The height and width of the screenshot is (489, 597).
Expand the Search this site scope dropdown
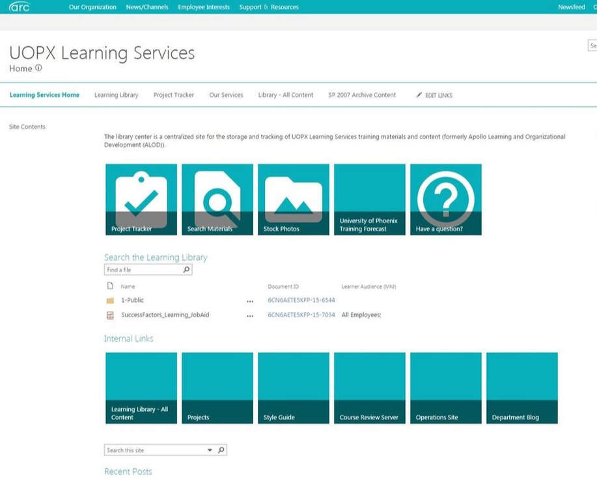(x=210, y=450)
